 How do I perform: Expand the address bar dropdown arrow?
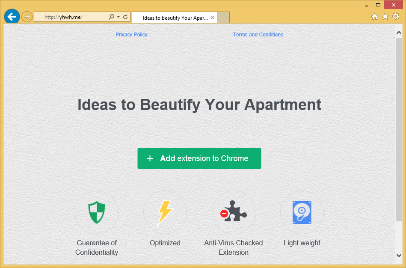click(118, 17)
